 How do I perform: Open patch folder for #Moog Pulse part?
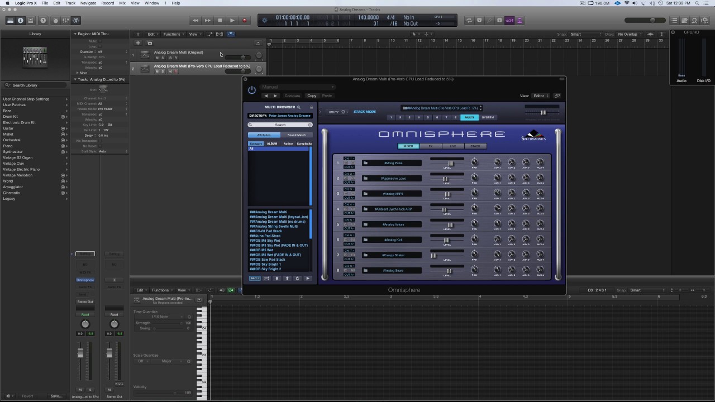point(365,163)
